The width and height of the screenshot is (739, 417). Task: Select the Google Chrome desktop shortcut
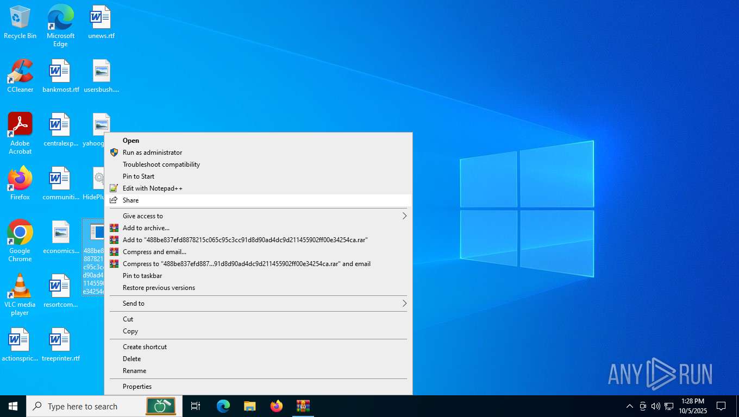(x=20, y=241)
